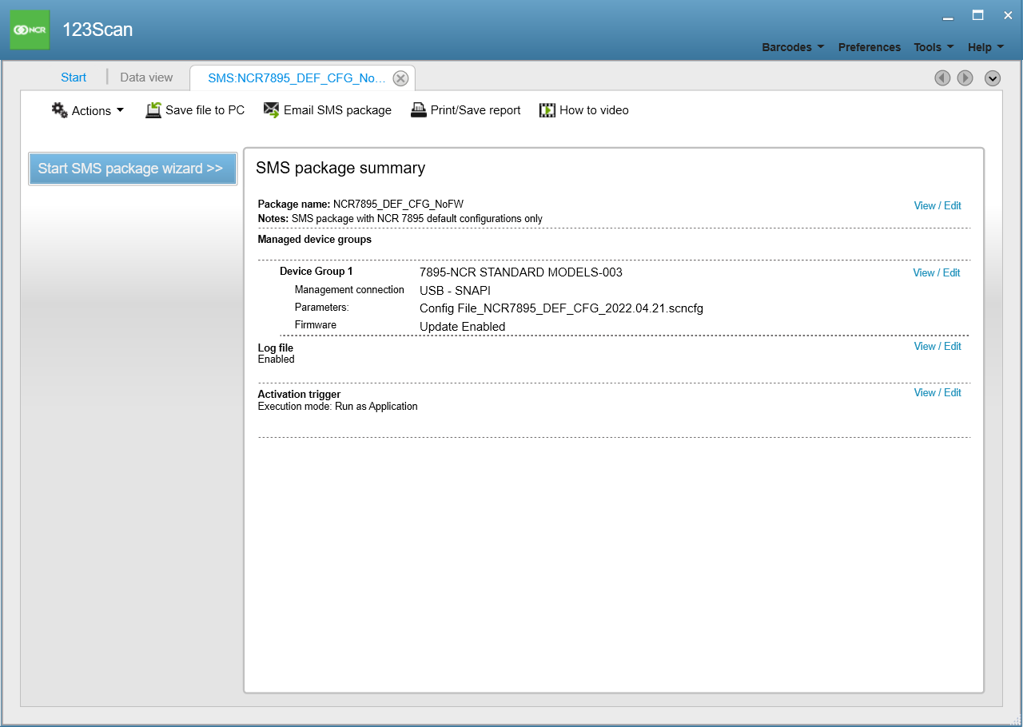Go to the next tab with right arrow
The width and height of the screenshot is (1023, 727).
[965, 77]
